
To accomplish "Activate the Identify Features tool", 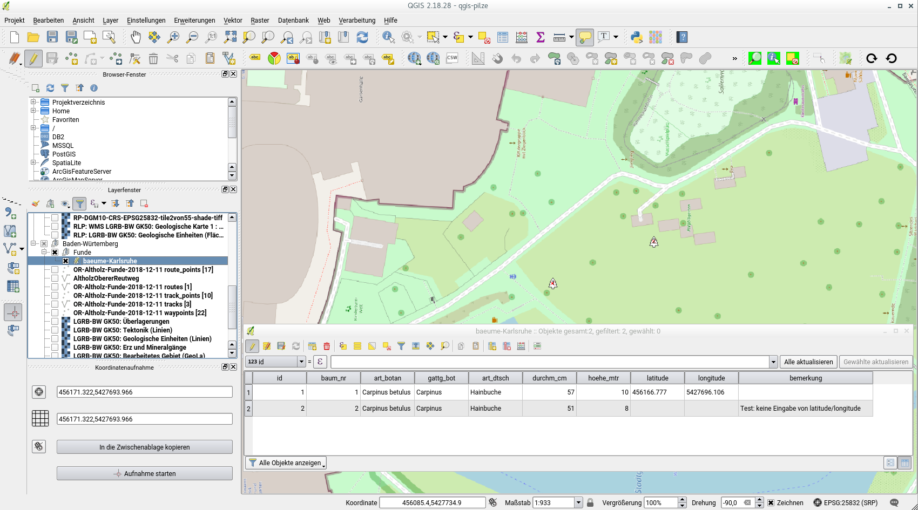I will [x=388, y=37].
